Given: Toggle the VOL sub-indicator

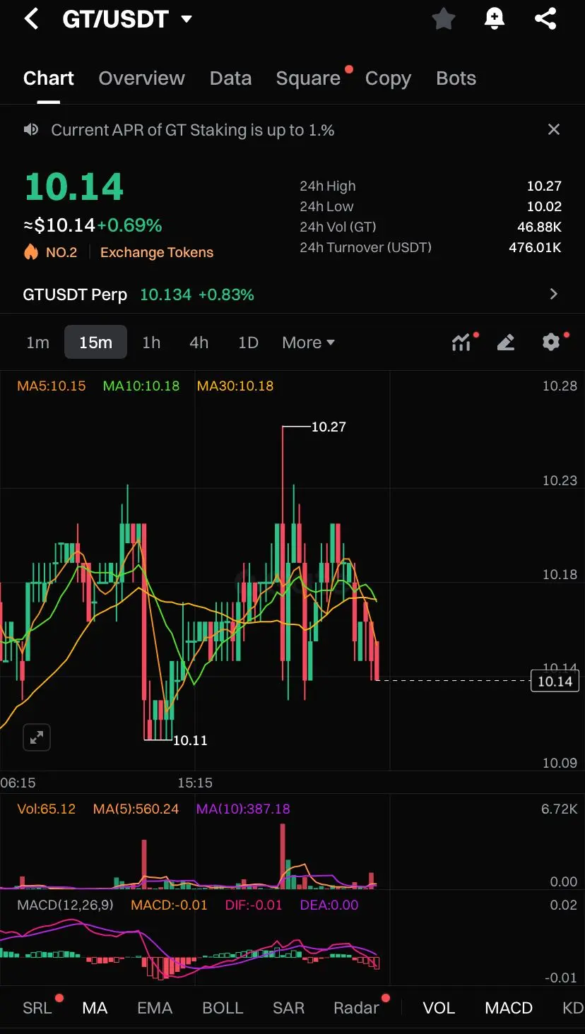Looking at the screenshot, I should pyautogui.click(x=439, y=1008).
